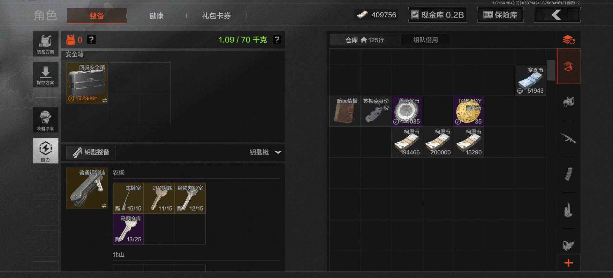Open backpack help question mark
Viewport: 613px width, 278px height.
(91, 40)
